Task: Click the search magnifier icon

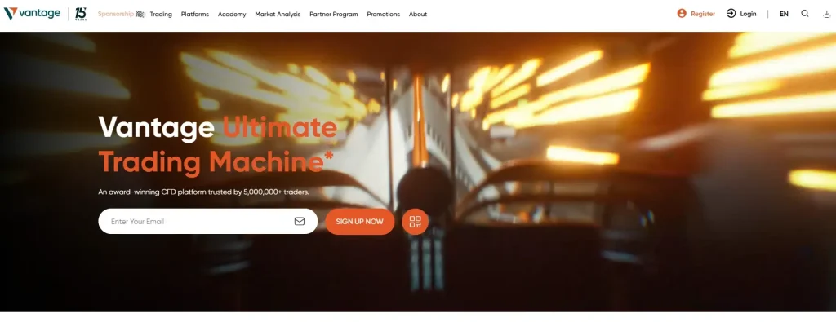Action: pyautogui.click(x=805, y=14)
